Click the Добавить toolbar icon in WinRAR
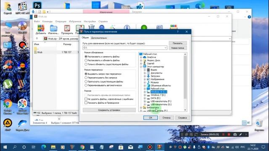This screenshot has height=151, width=269. coord(41,29)
